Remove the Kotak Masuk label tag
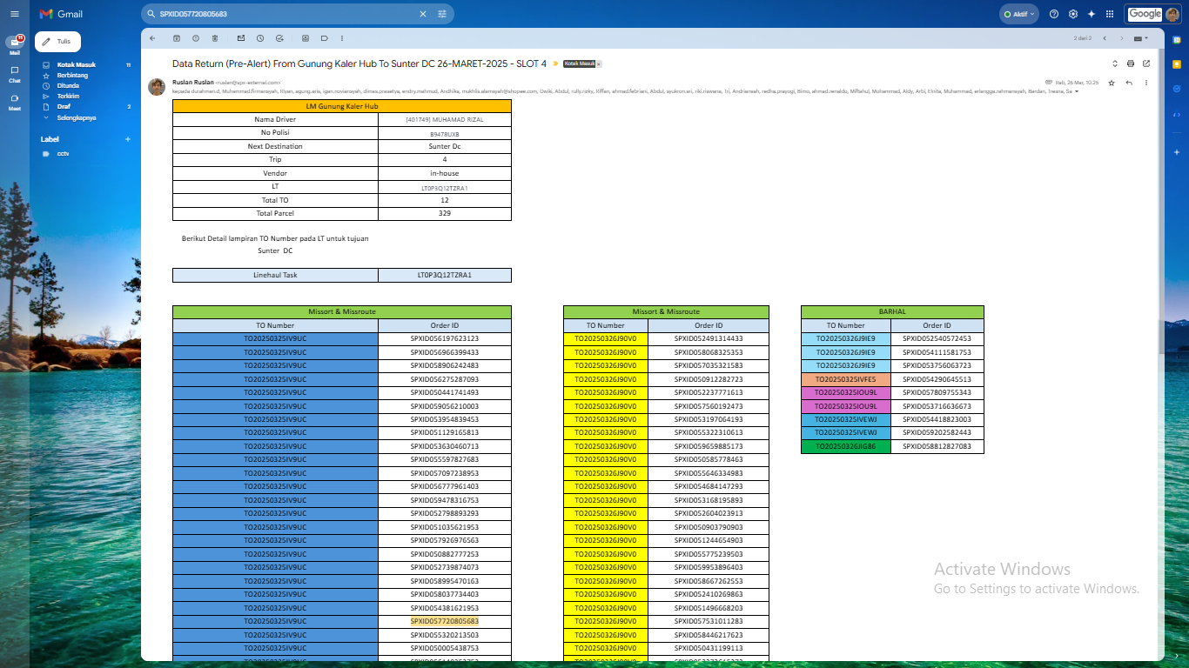 pos(599,64)
